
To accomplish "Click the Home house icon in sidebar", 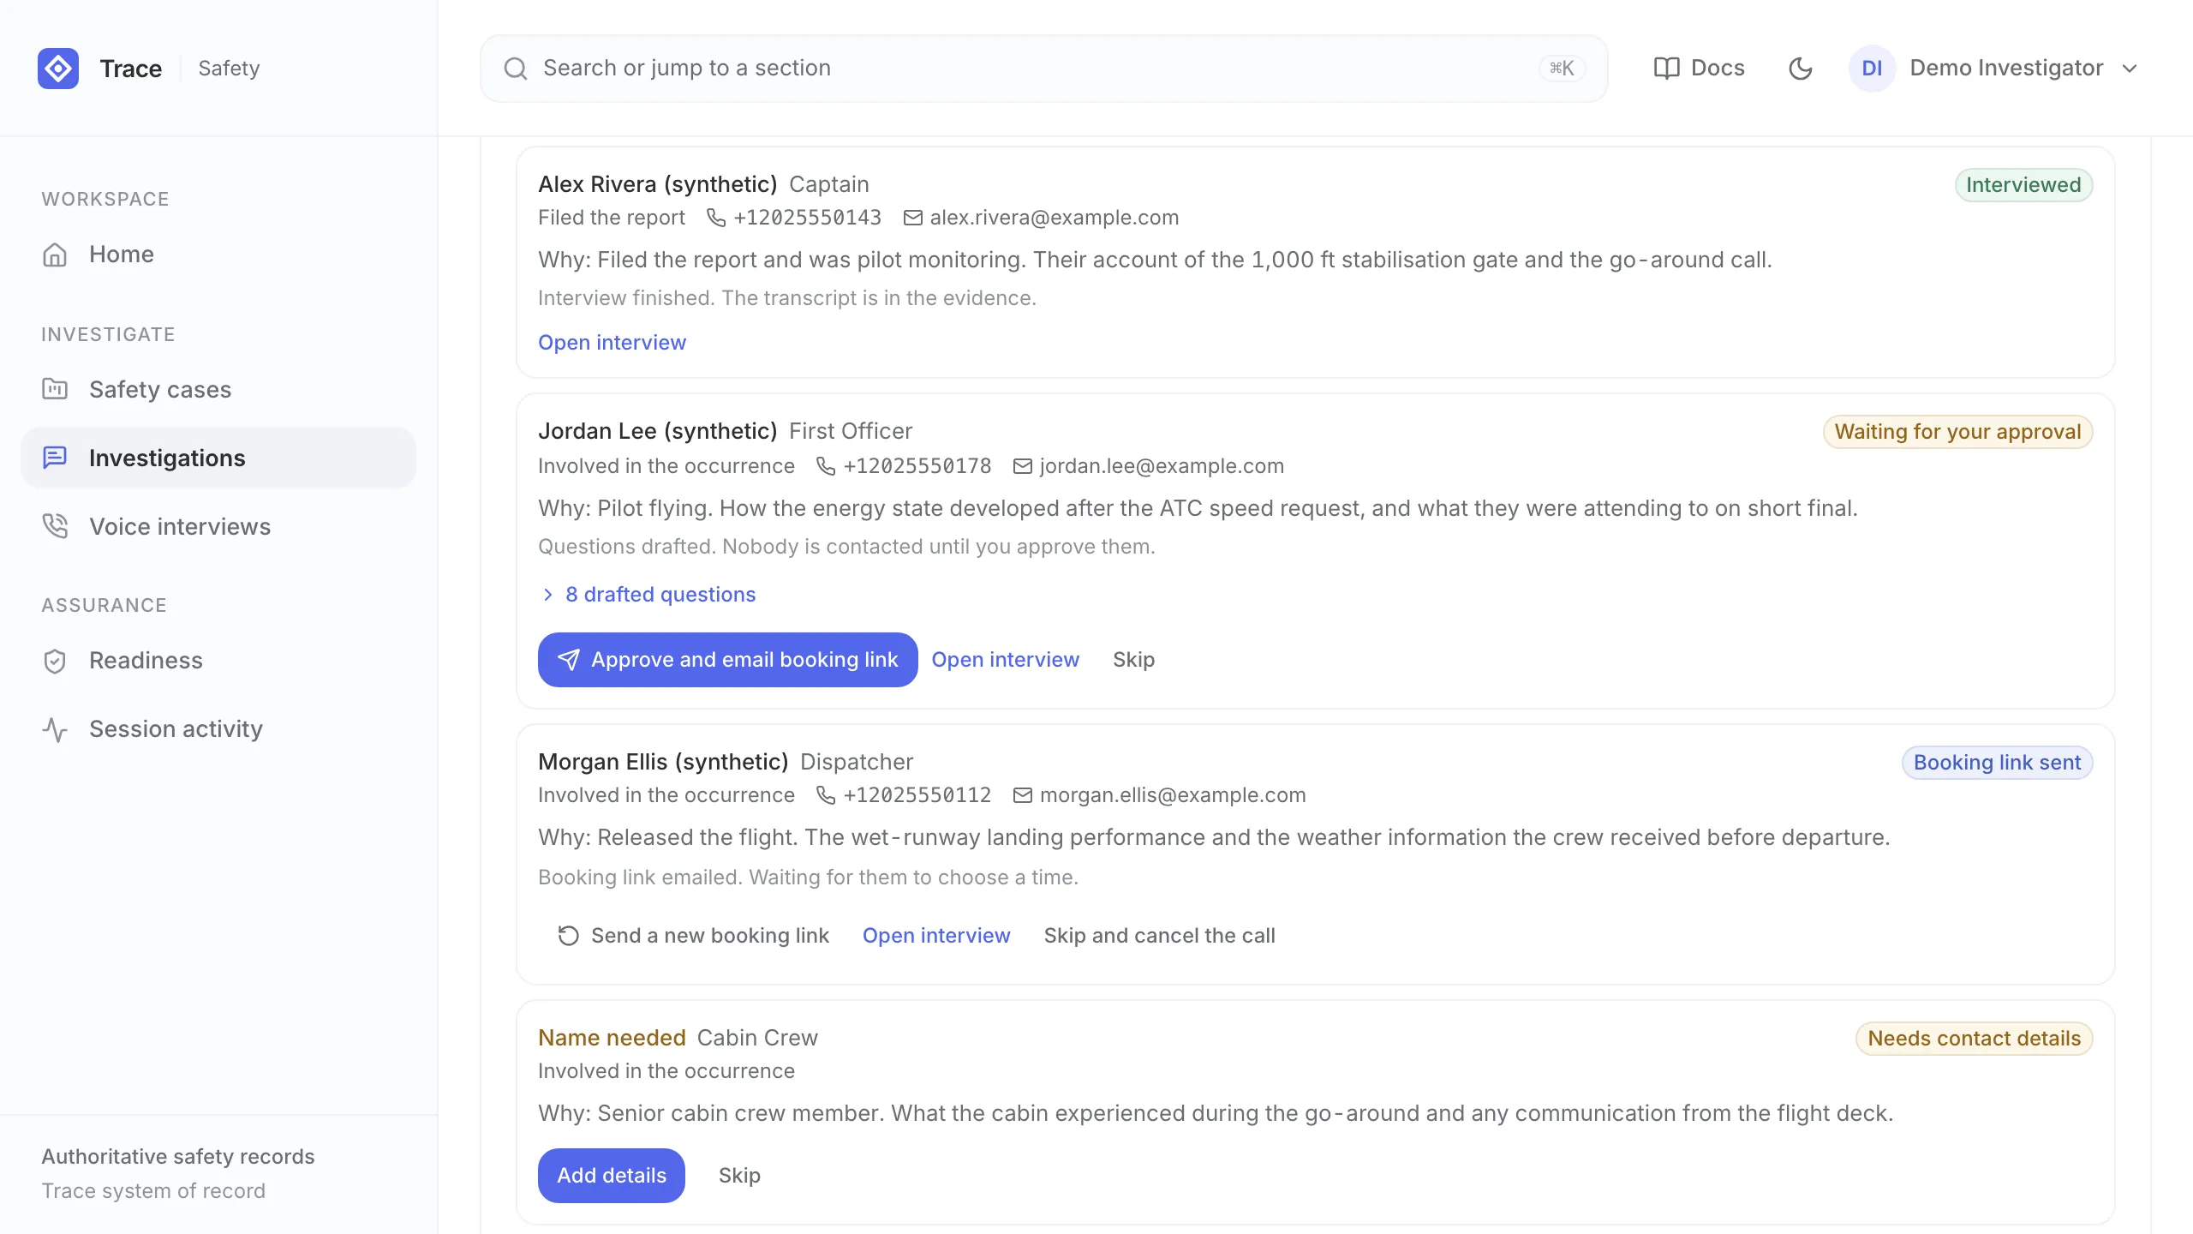I will tap(55, 255).
